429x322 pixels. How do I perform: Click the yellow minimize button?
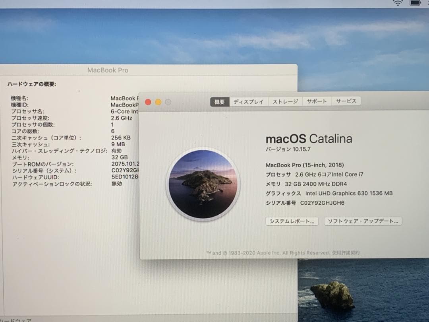pos(158,102)
